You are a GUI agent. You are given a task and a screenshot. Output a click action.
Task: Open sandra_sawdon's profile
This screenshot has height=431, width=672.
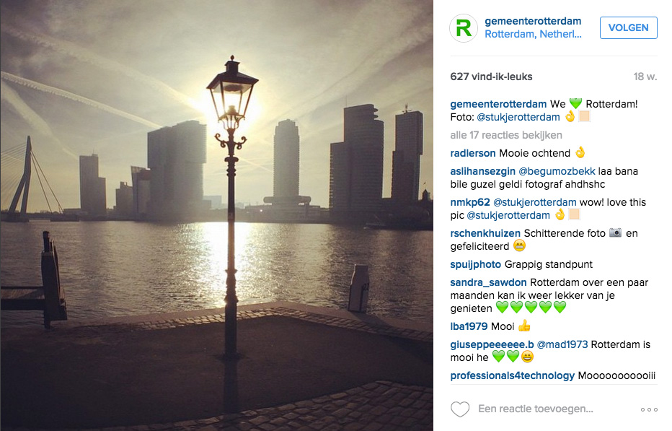488,282
